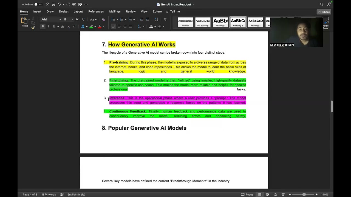
Task: Toggle show paragraph marks
Action: point(165,19)
